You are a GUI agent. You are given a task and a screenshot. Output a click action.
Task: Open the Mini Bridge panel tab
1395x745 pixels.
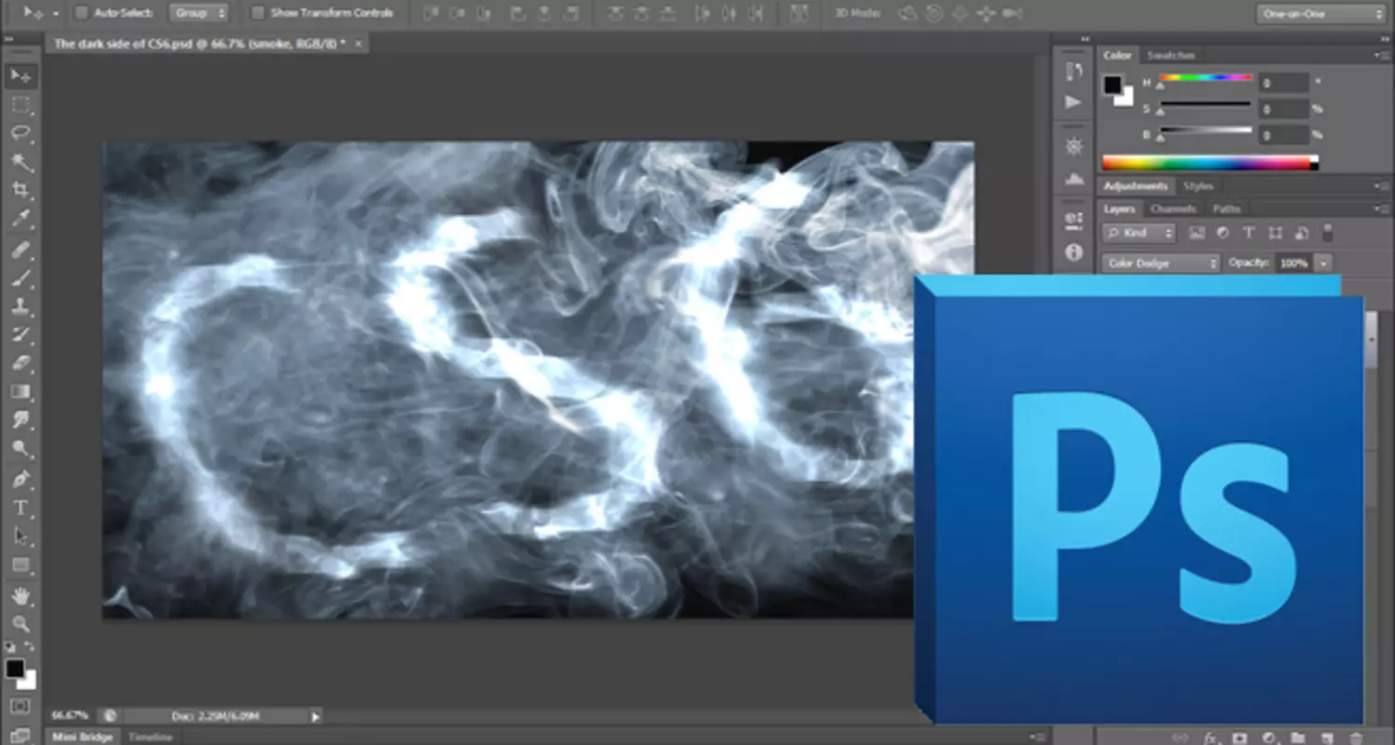[x=82, y=737]
